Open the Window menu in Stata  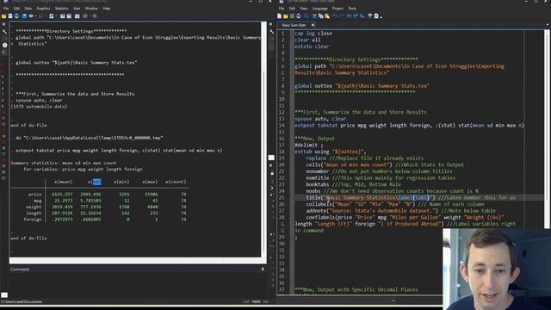pyautogui.click(x=91, y=9)
